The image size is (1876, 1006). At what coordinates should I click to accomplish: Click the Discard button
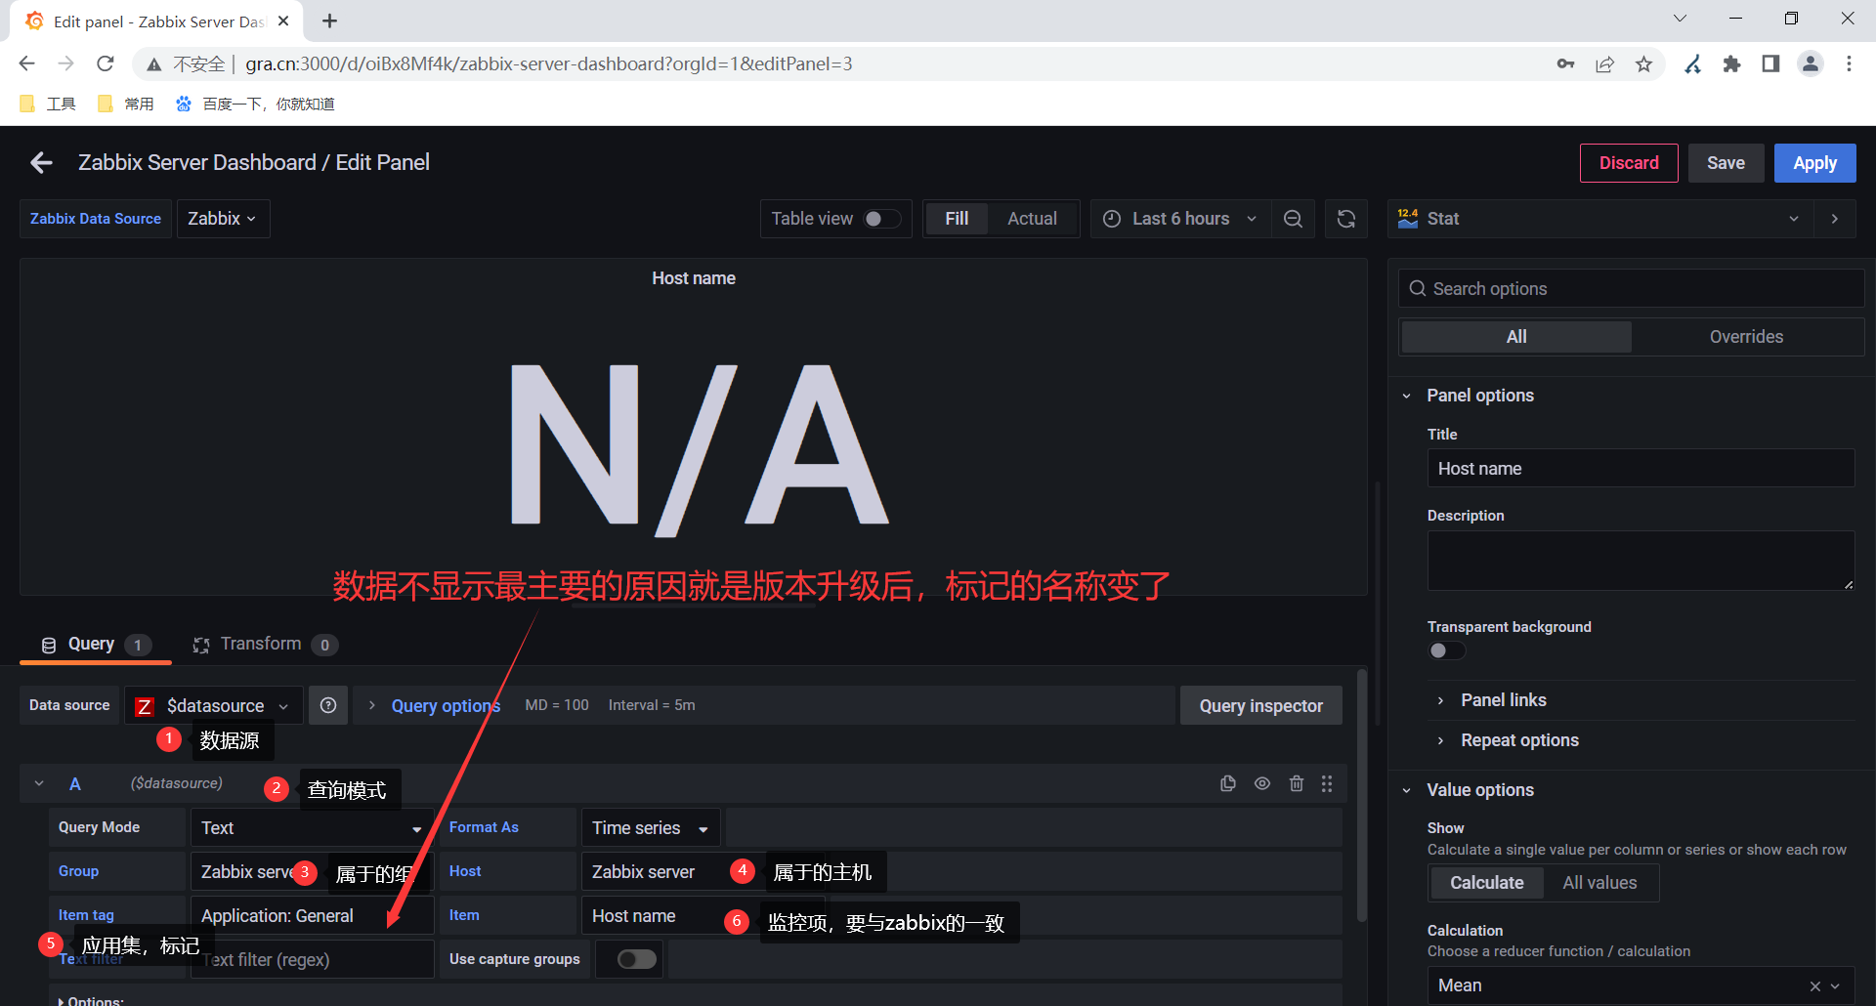point(1629,163)
